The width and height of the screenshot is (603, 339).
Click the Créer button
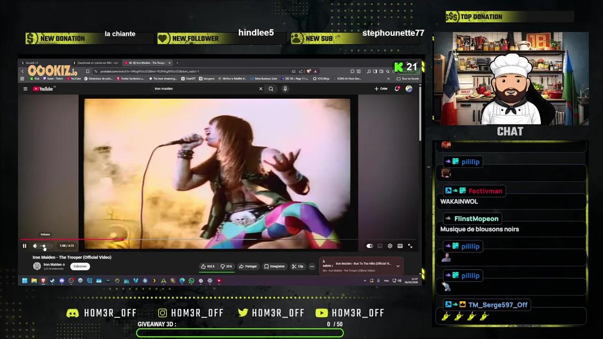[381, 89]
